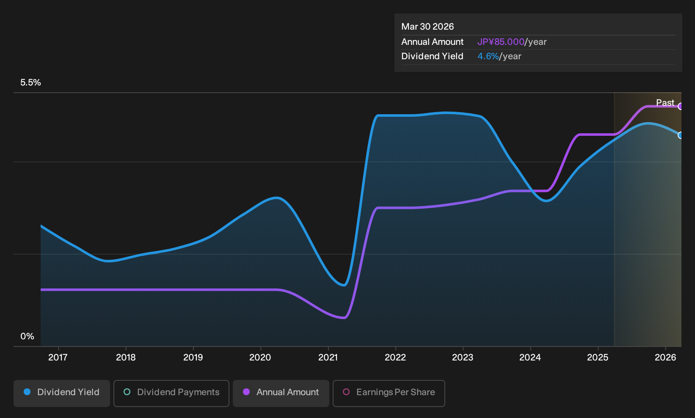Click the Mar 30 2026 tooltip date
The image size is (695, 418).
pyautogui.click(x=427, y=27)
